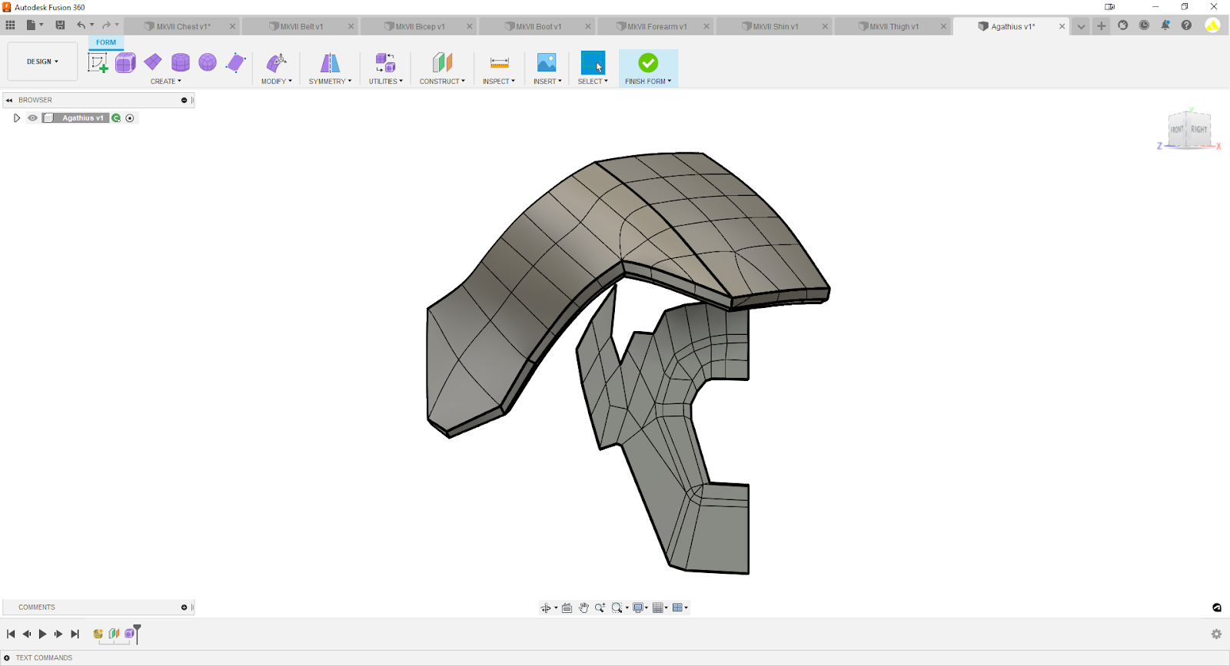Open the Finish Form dropdown
This screenshot has width=1230, height=666.
pos(648,81)
